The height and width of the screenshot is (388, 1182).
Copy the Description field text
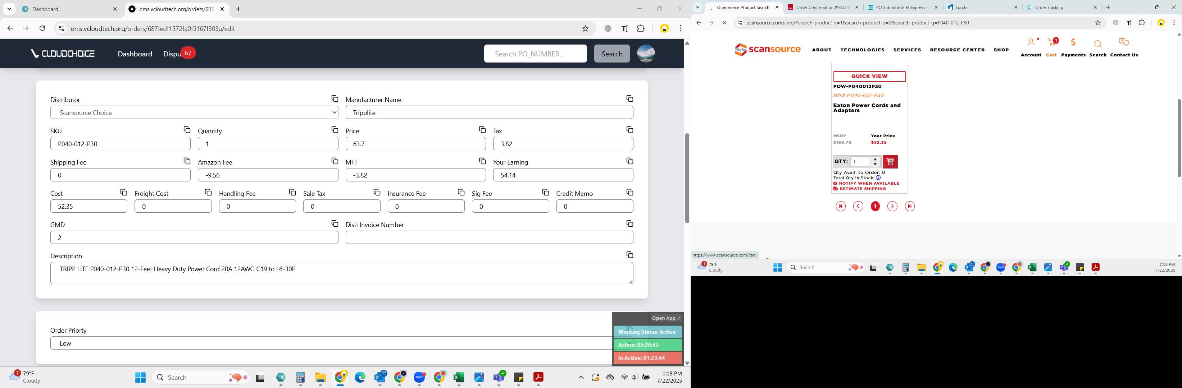click(x=629, y=254)
